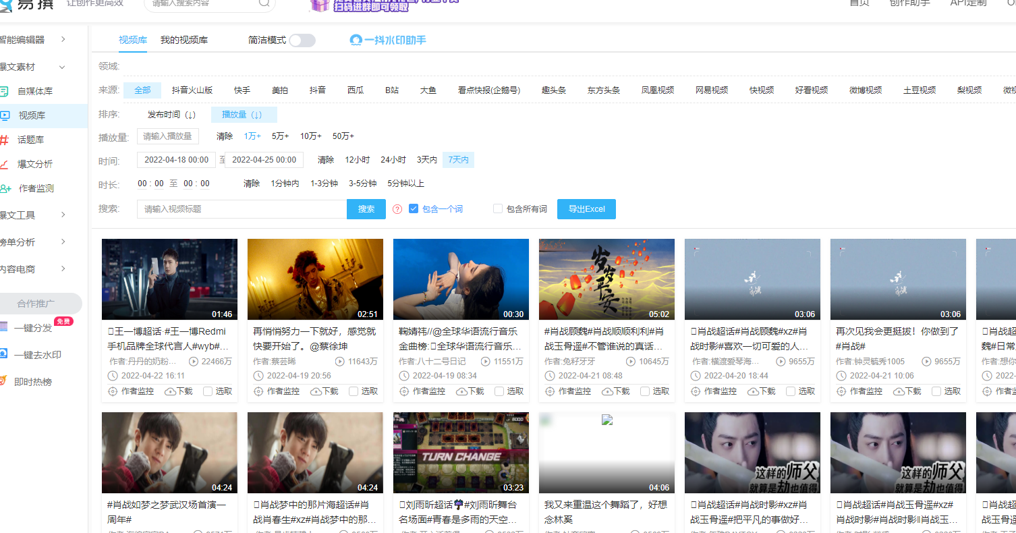This screenshot has height=533, width=1016.
Task: Check 选取 box on 蔡徐坤 video
Action: tap(354, 391)
